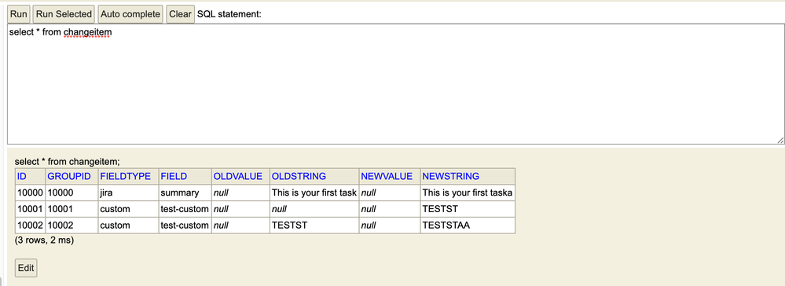Sort by the FIELDTYPE column header
This screenshot has height=286, width=785.
pos(125,176)
